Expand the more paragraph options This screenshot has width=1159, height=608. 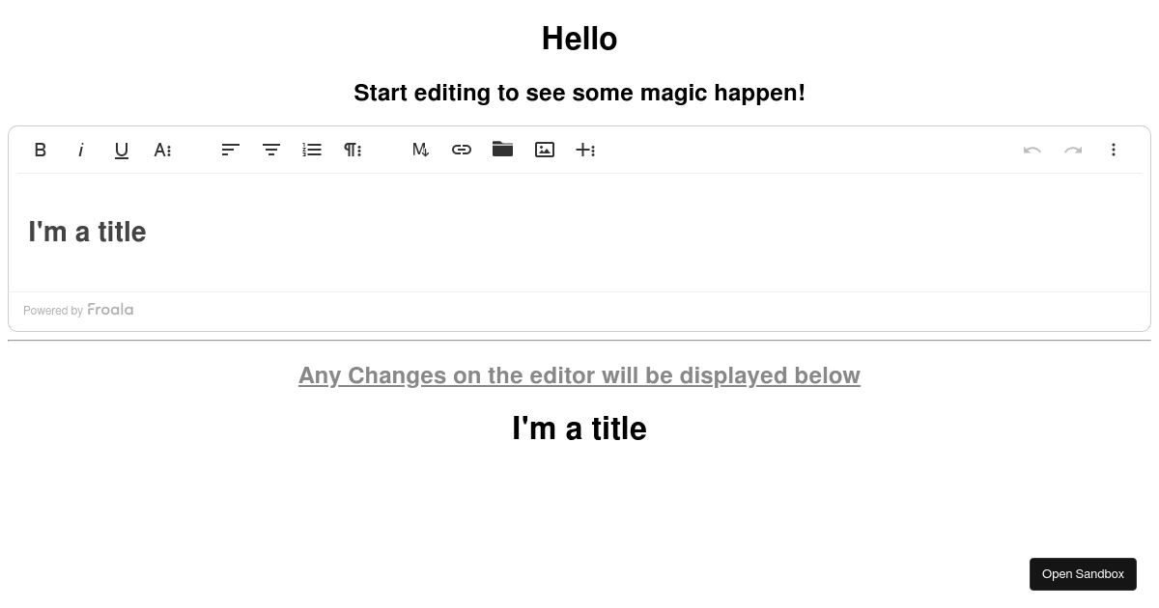(353, 150)
